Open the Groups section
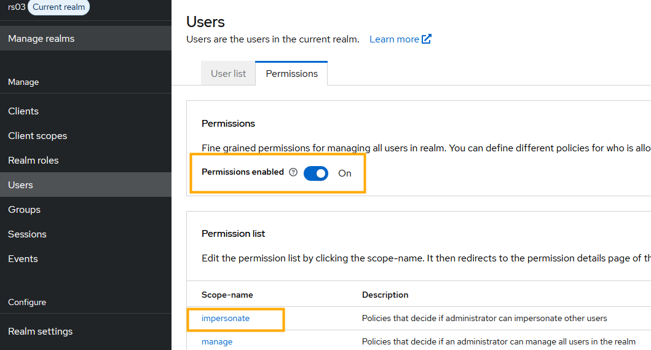Image resolution: width=651 pixels, height=350 pixels. (24, 209)
